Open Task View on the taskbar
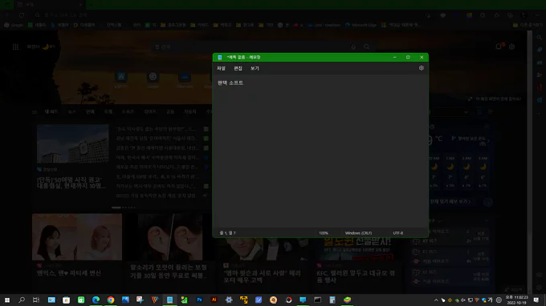546x306 pixels. (x=36, y=300)
